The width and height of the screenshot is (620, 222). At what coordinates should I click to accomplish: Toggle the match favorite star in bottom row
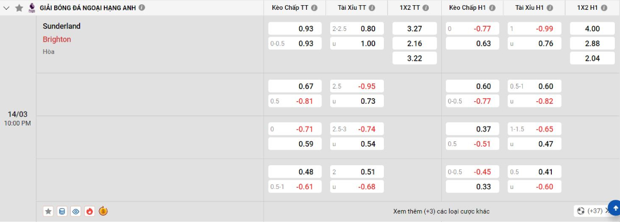[x=49, y=211]
